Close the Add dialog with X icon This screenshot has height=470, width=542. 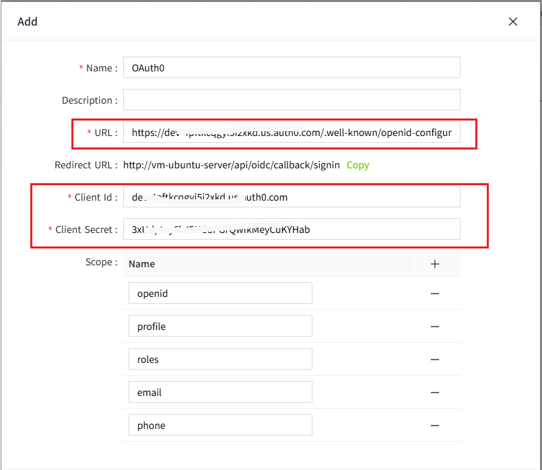click(x=513, y=22)
